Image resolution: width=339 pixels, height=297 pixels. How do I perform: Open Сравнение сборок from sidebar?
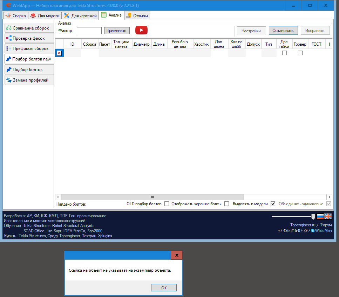click(x=29, y=28)
